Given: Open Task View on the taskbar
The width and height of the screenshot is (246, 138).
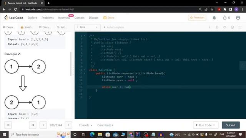Looking at the screenshot, I should click(83, 135).
